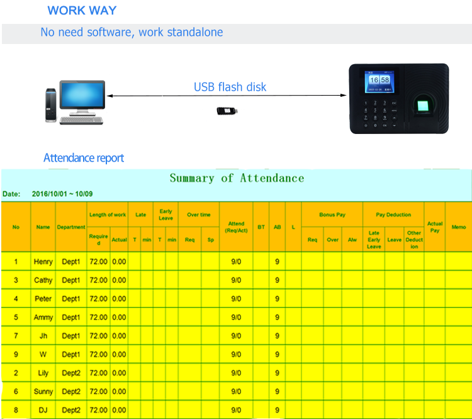This screenshot has width=472, height=419.
Task: Click the "Summary of Attendance" title
Action: (x=237, y=178)
